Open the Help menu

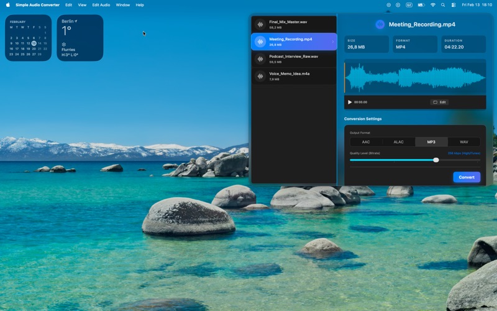[x=140, y=5]
